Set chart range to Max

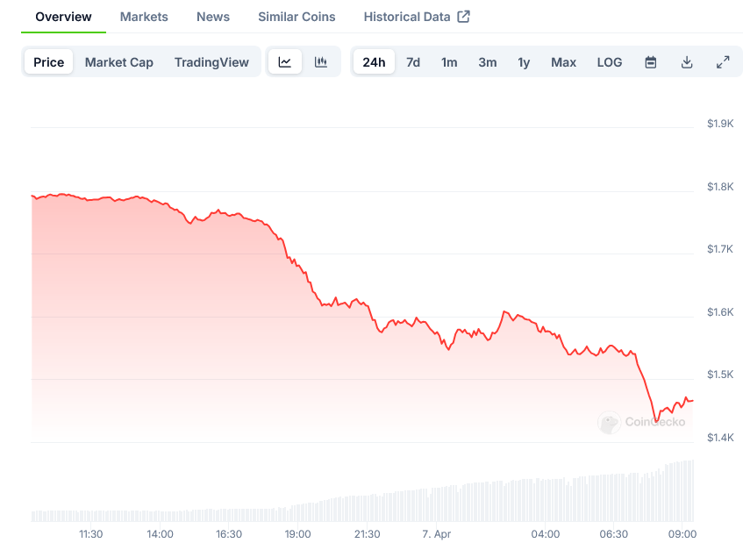(563, 62)
